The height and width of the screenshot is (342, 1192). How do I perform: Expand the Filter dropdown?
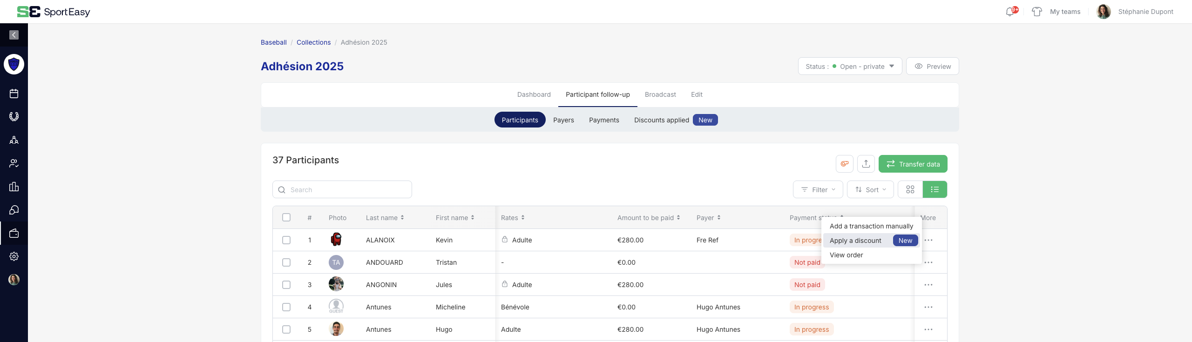[818, 189]
